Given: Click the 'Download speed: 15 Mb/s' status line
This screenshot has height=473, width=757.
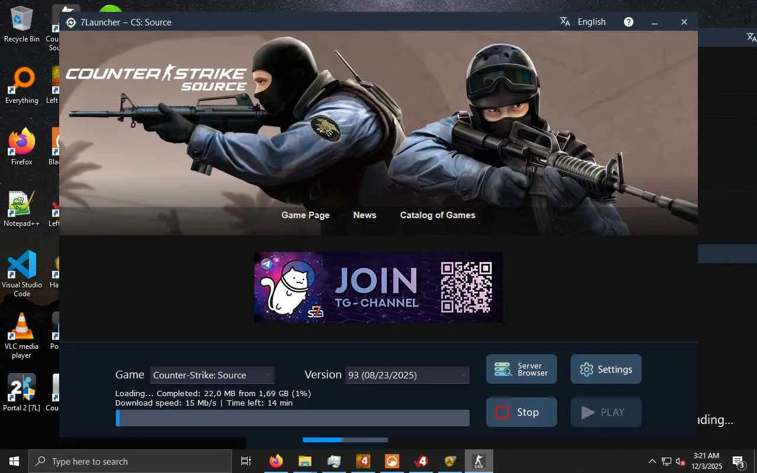Looking at the screenshot, I should [x=204, y=403].
